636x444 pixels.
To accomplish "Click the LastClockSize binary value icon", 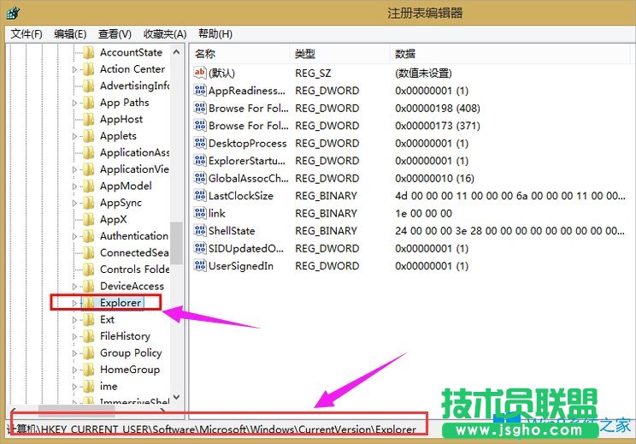I will coord(200,196).
